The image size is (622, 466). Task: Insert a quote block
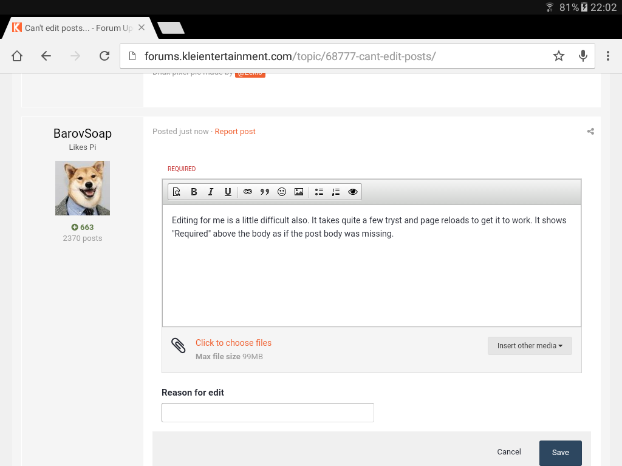265,192
